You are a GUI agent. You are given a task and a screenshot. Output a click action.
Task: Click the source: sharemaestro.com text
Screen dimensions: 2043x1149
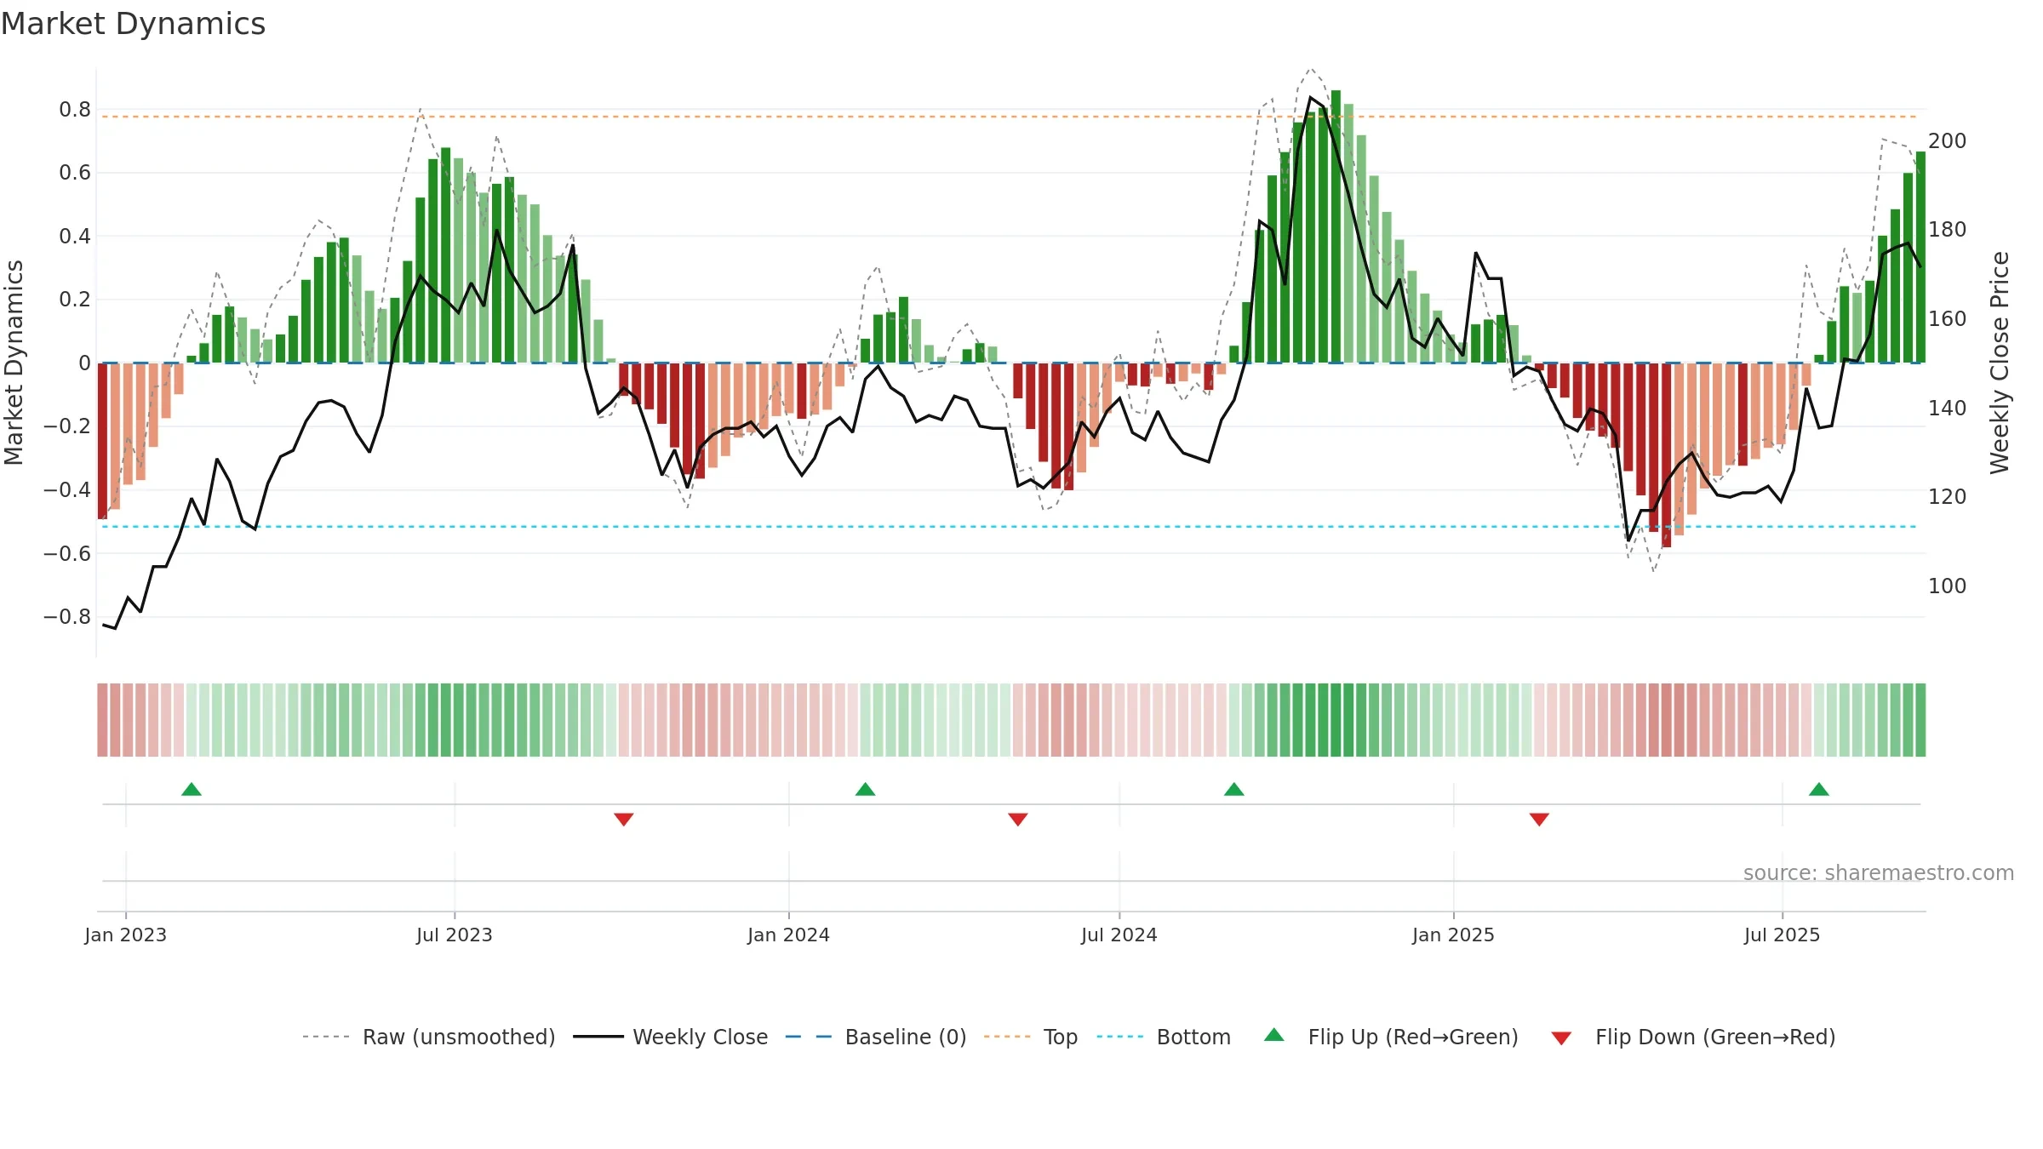tap(1879, 872)
